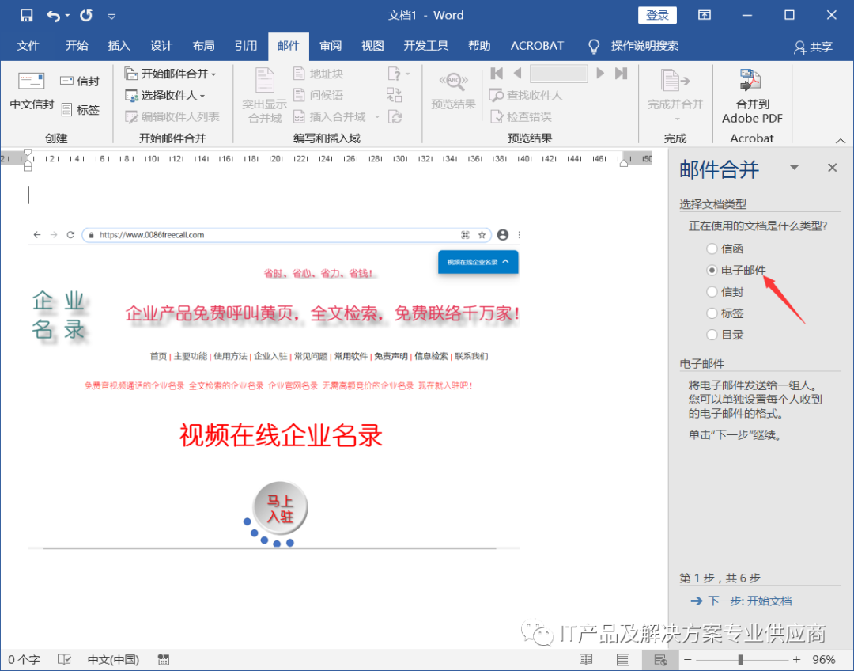Select the 信封 radio option in pane
This screenshot has height=671, width=854.
(712, 292)
